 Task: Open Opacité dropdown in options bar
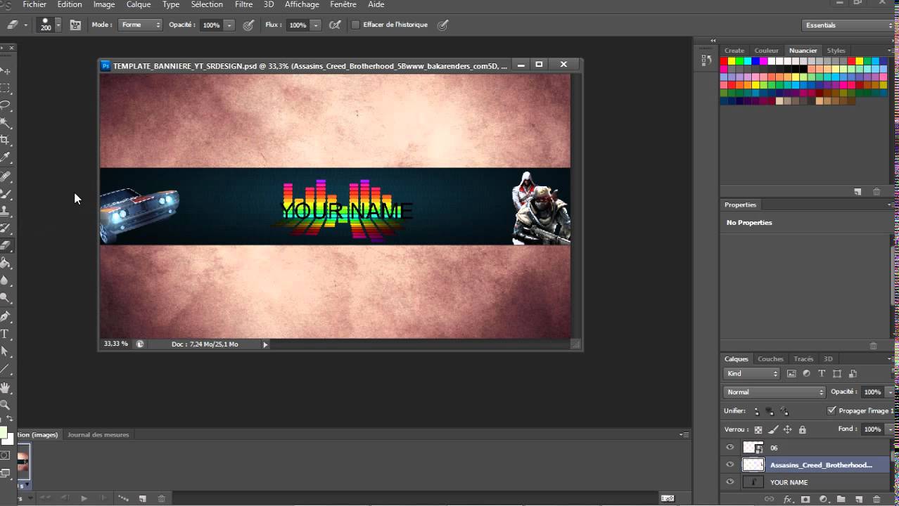229,25
